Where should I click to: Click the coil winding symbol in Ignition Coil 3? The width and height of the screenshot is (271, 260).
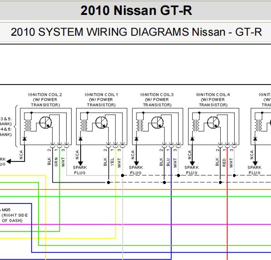point(140,125)
